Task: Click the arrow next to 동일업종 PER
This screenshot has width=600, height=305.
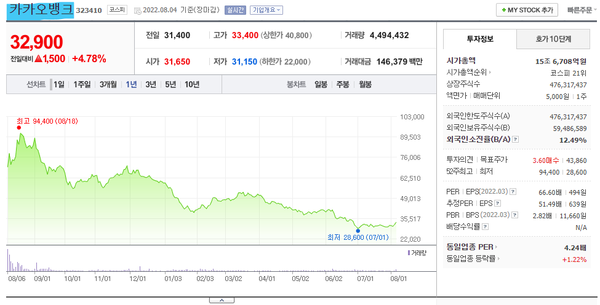Action: (x=496, y=247)
